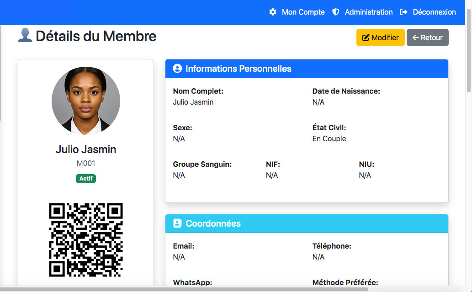Click the Coordonnées card header
This screenshot has height=292, width=472.
tap(307, 223)
